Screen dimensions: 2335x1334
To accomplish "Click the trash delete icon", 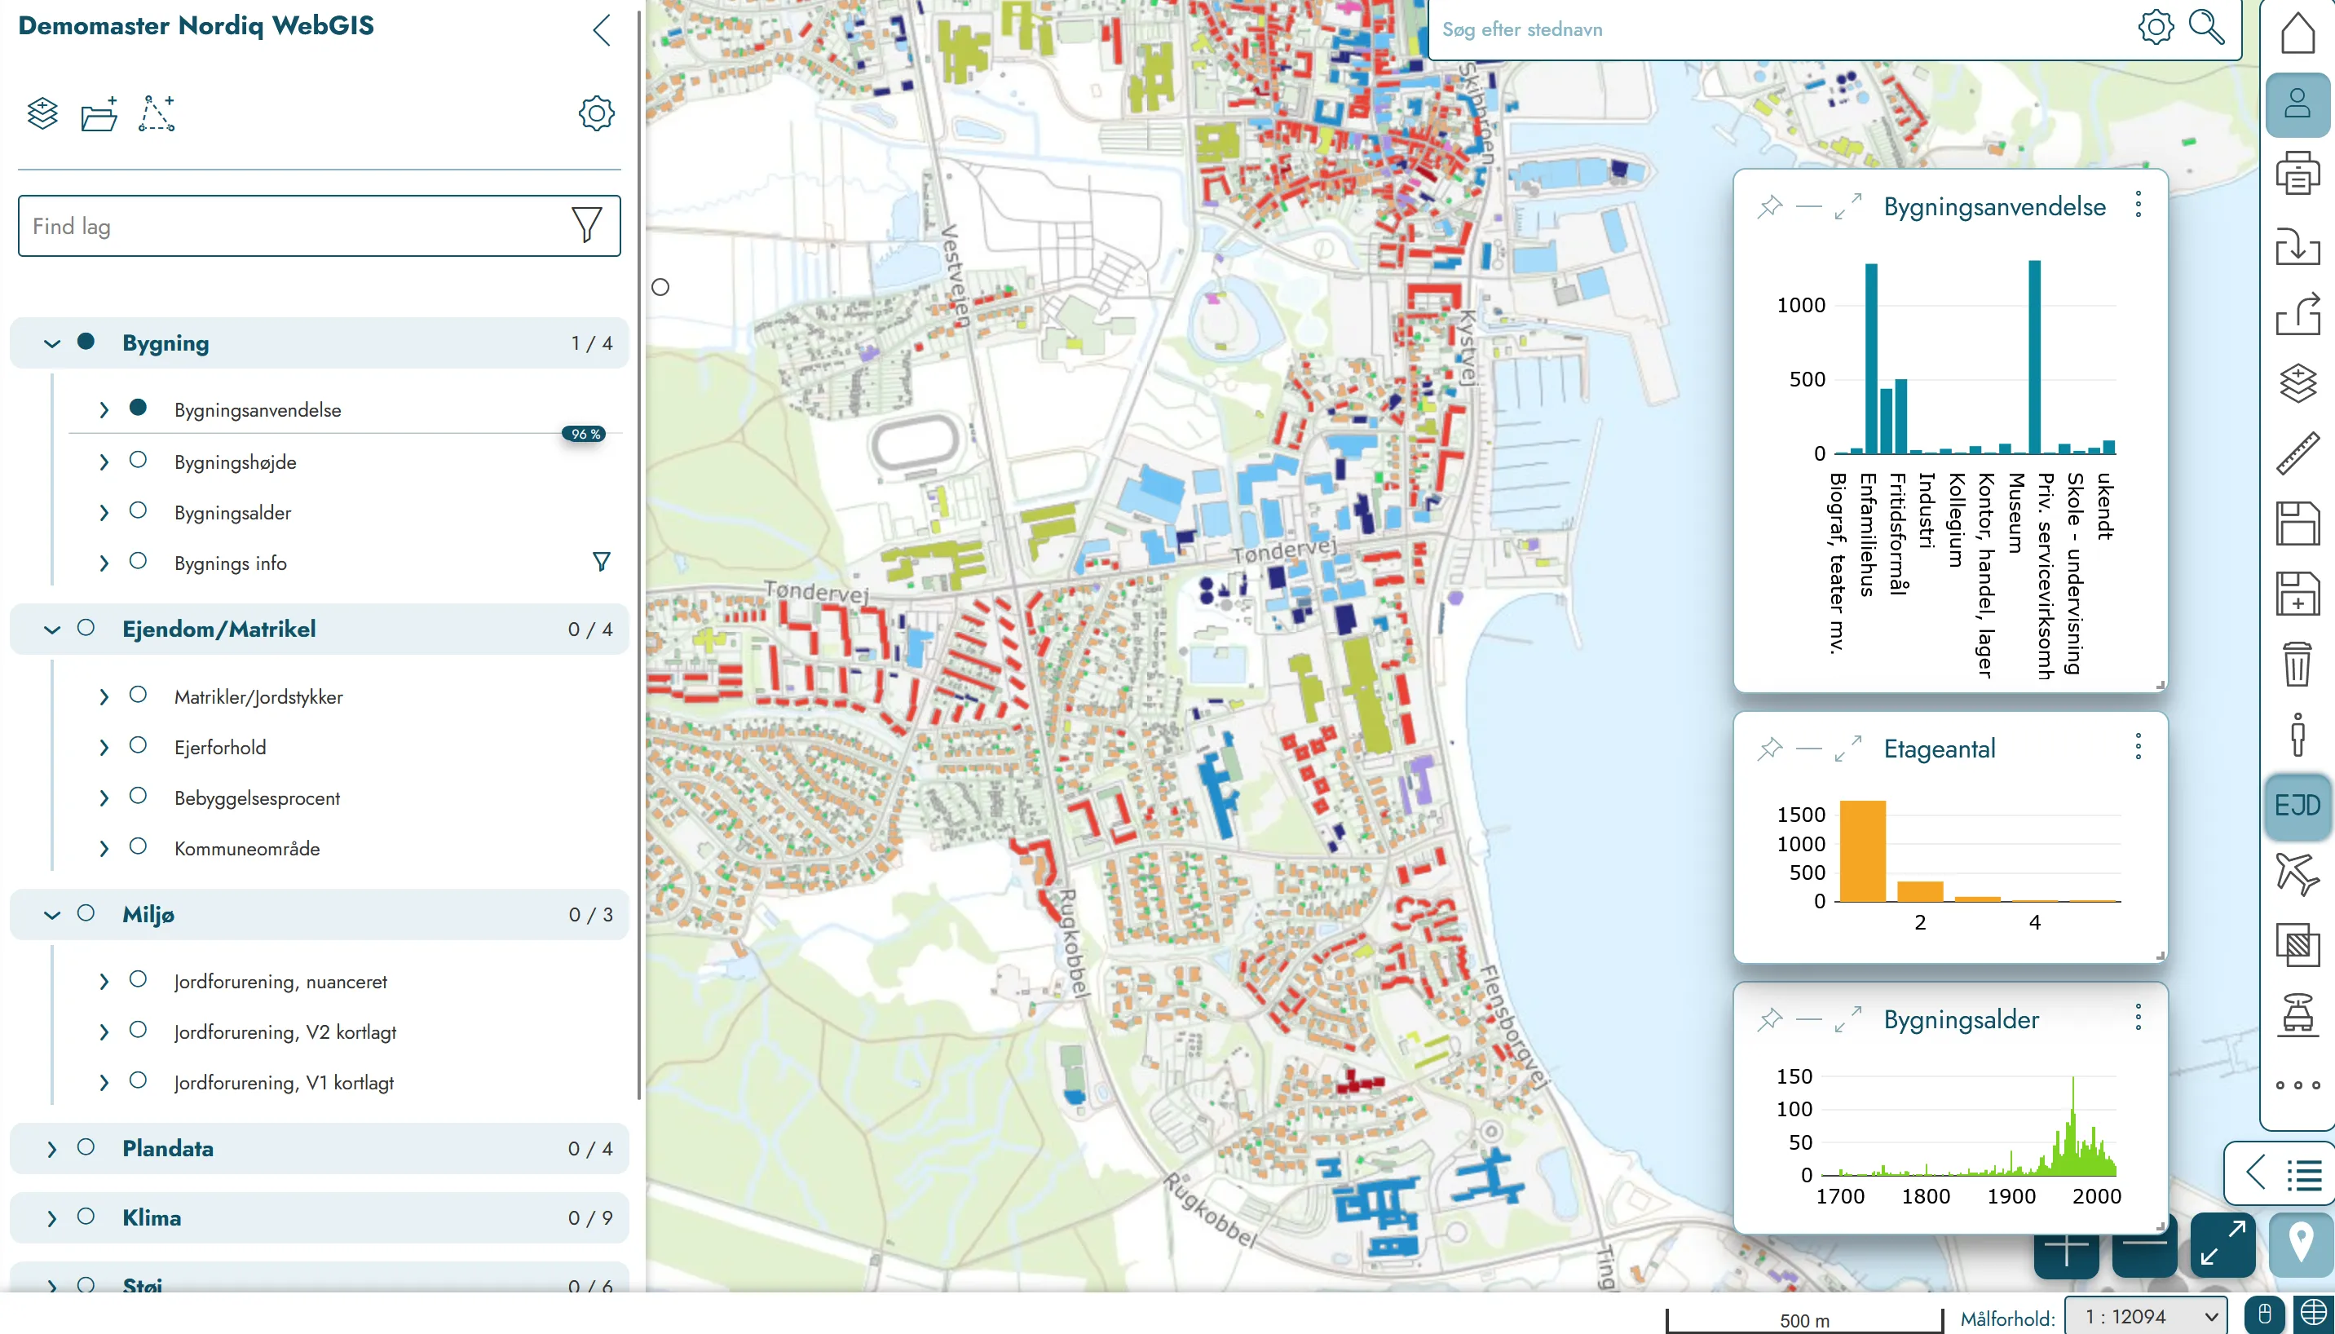I will (x=2297, y=665).
